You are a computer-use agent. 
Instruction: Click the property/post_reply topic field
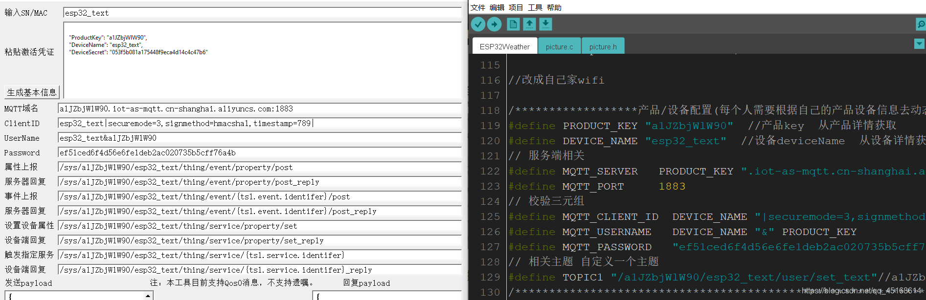click(260, 182)
